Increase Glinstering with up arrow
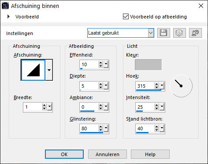The height and width of the screenshot is (164, 208). click(x=100, y=127)
